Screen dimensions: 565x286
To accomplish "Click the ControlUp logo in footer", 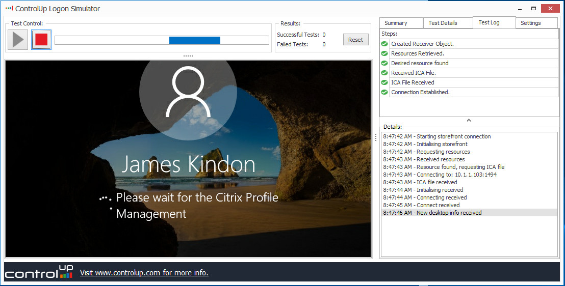I will pyautogui.click(x=39, y=272).
